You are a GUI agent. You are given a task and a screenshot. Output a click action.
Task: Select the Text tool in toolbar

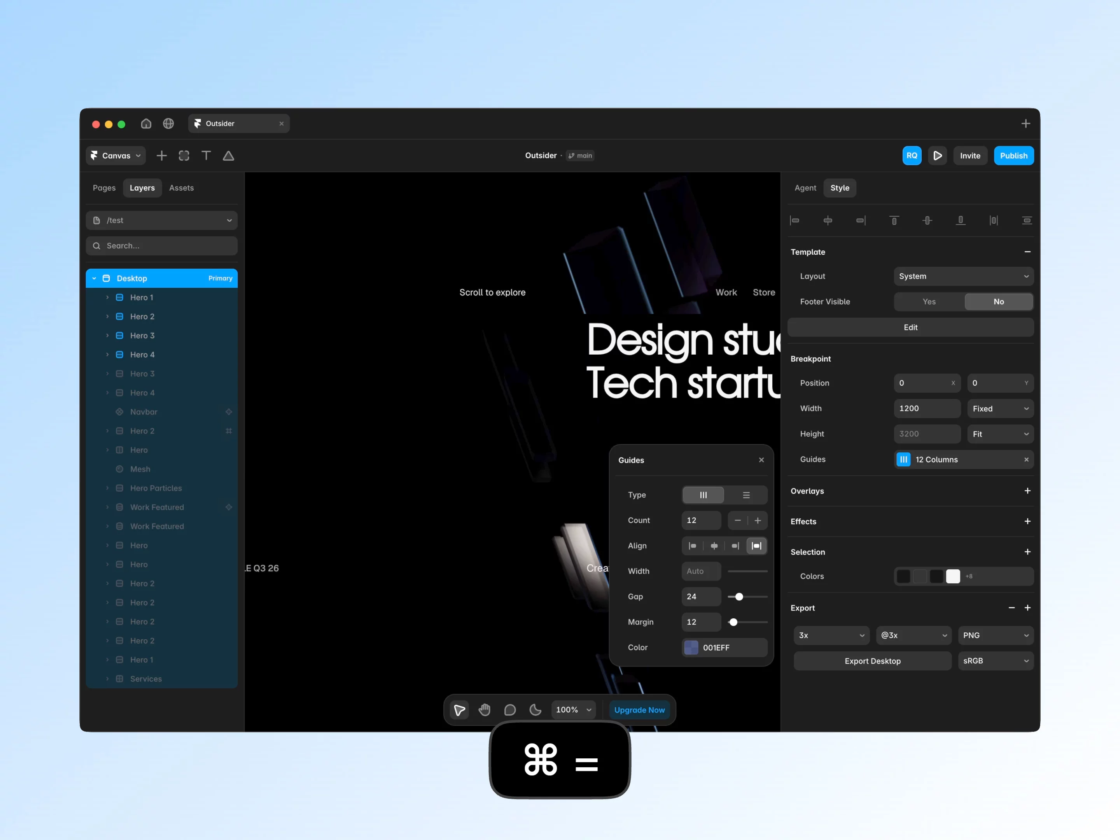[x=206, y=156]
